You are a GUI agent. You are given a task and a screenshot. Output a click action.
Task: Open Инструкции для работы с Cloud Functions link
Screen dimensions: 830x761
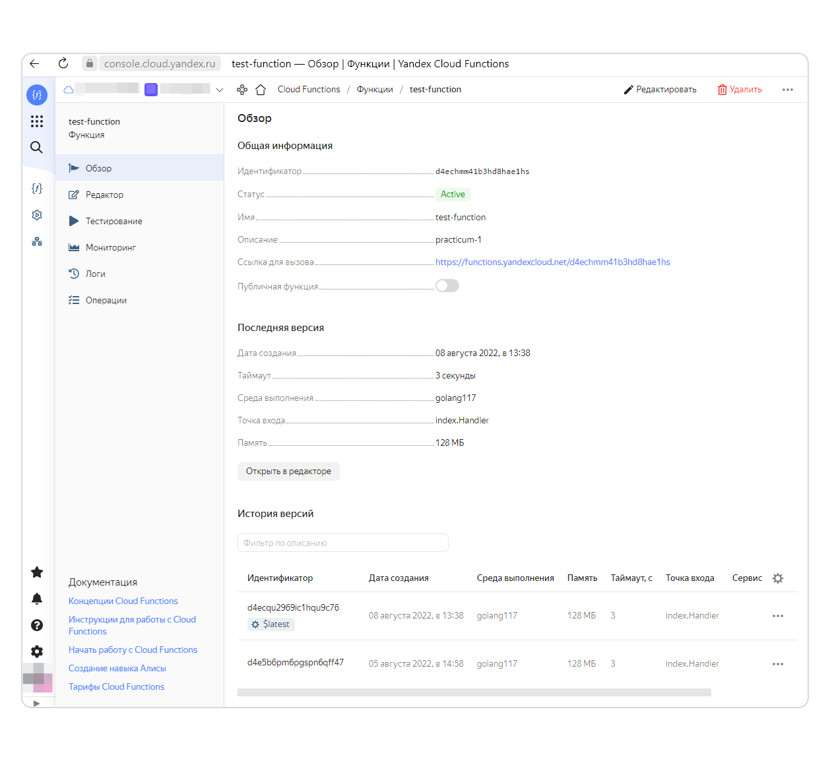[132, 626]
